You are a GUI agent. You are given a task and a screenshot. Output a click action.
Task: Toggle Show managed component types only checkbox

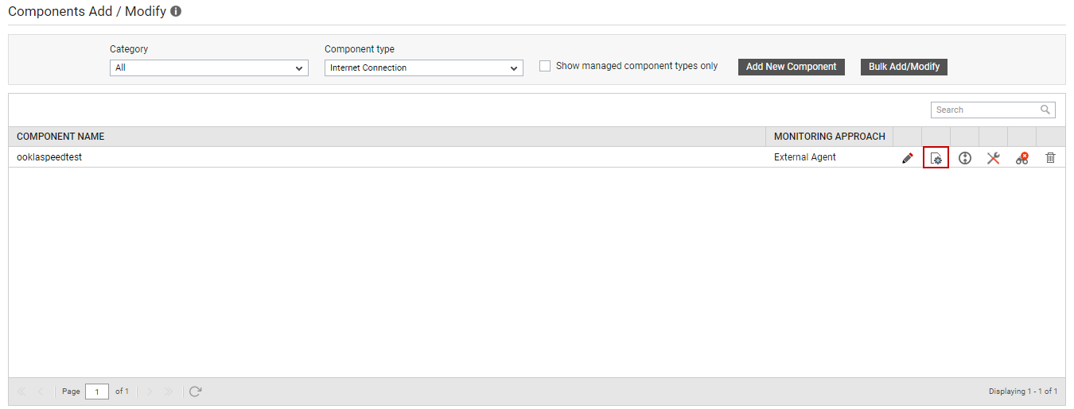click(x=545, y=66)
